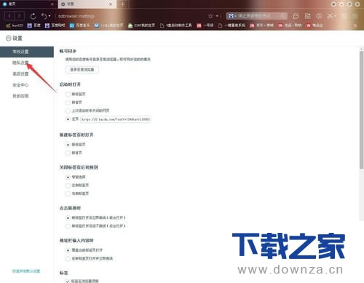The width and height of the screenshot is (364, 283).
Task: Click the star bookmark icon in address bar
Action: (x=210, y=16)
